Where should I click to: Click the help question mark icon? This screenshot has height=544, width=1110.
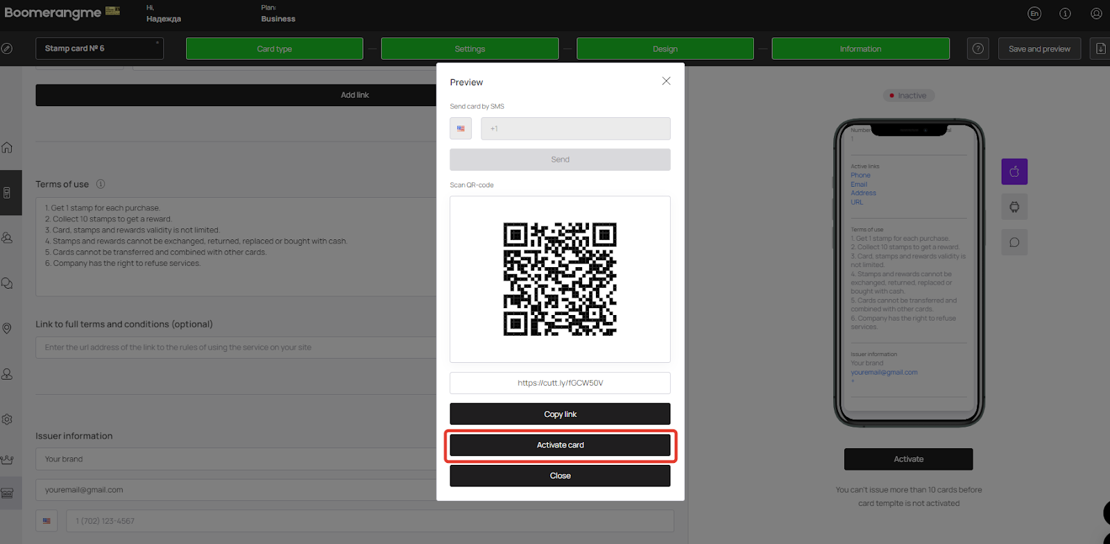pyautogui.click(x=978, y=49)
